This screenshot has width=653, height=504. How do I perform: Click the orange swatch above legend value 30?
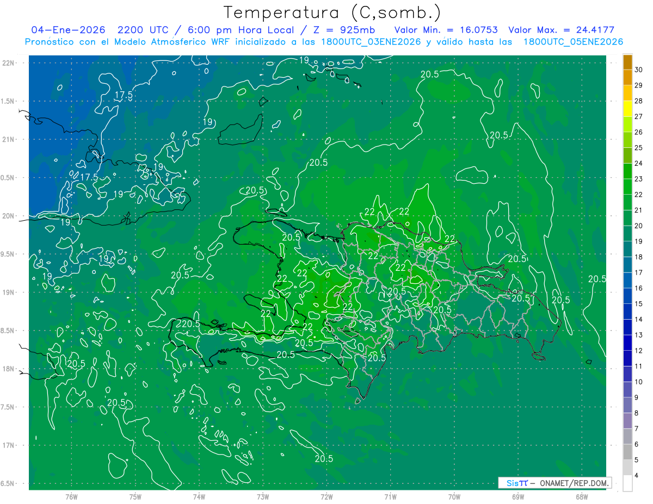[627, 63]
